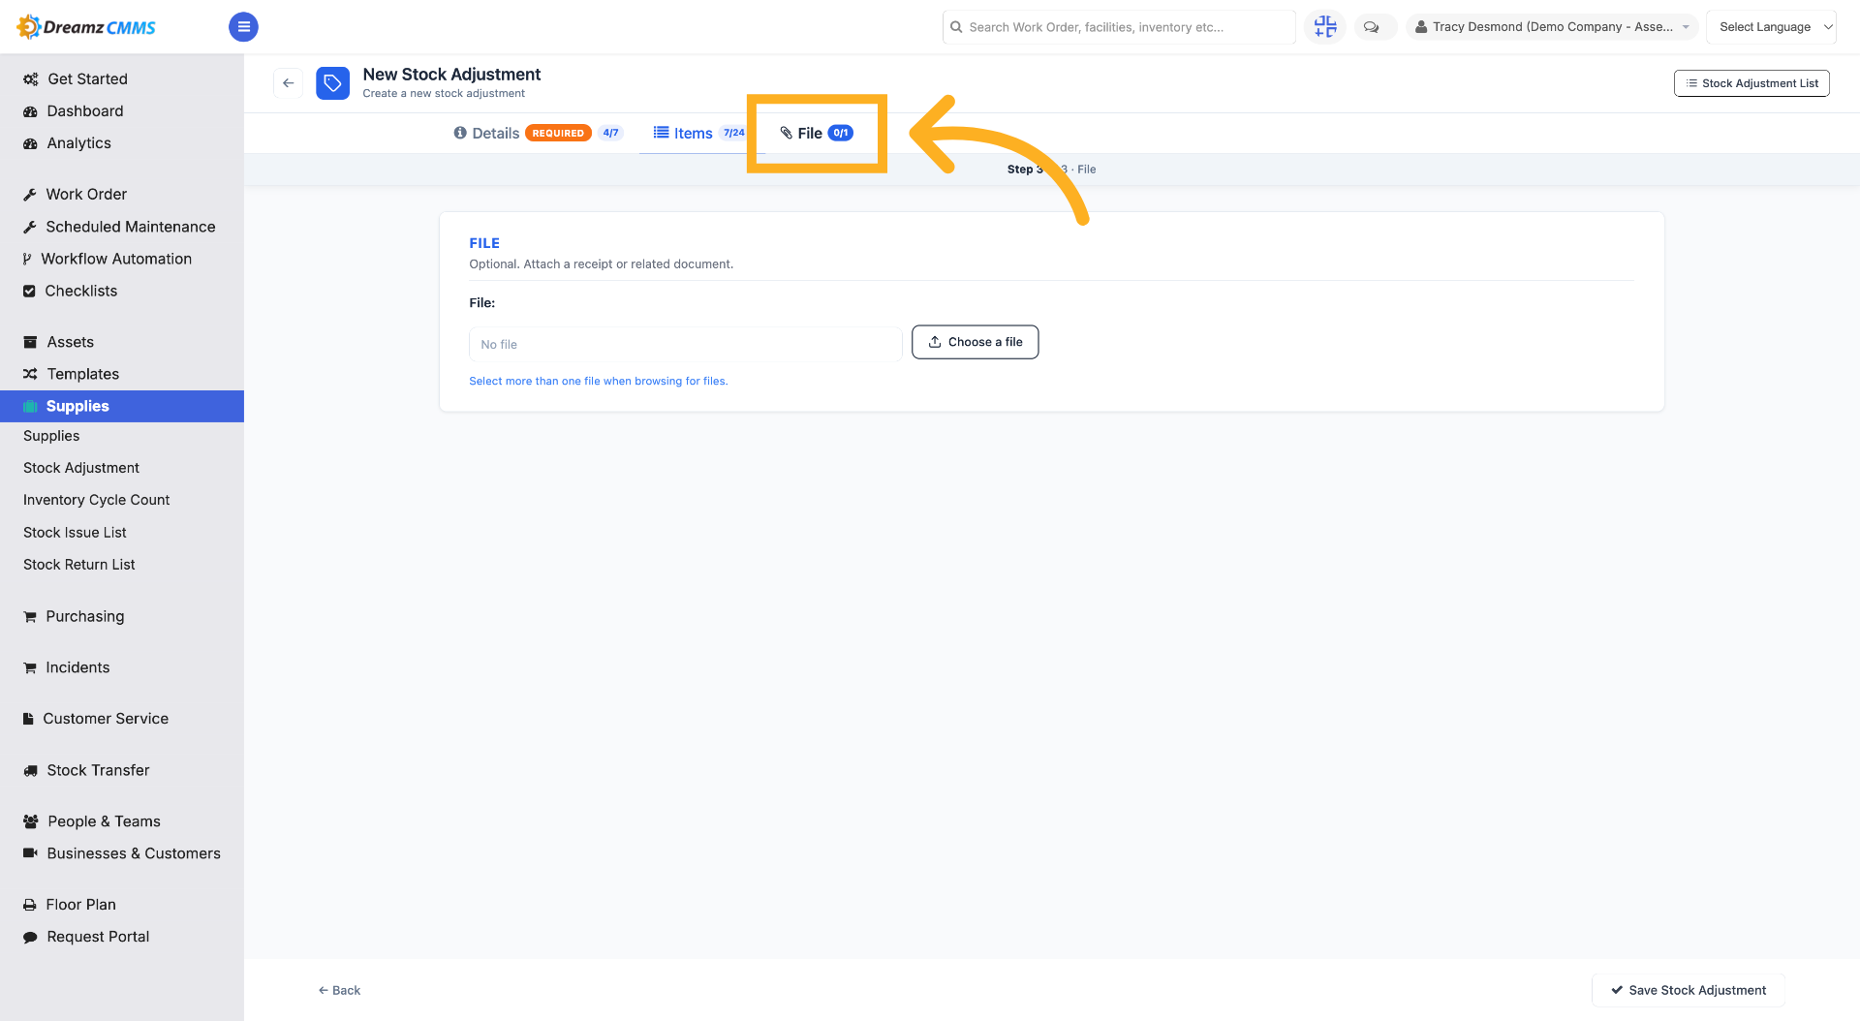Click the 'Create a new stock adjustment' subtitle
Screen dimensions: 1860x1021
[x=444, y=94]
